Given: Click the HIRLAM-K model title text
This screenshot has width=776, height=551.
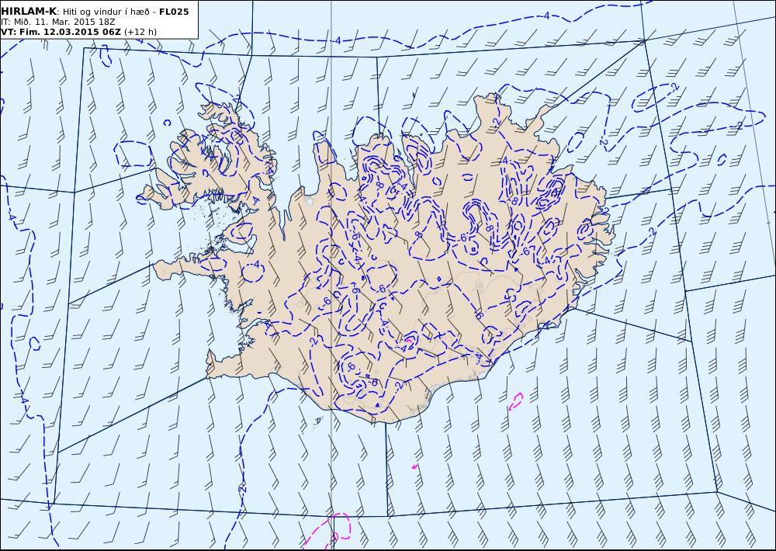Looking at the screenshot, I should coord(28,12).
